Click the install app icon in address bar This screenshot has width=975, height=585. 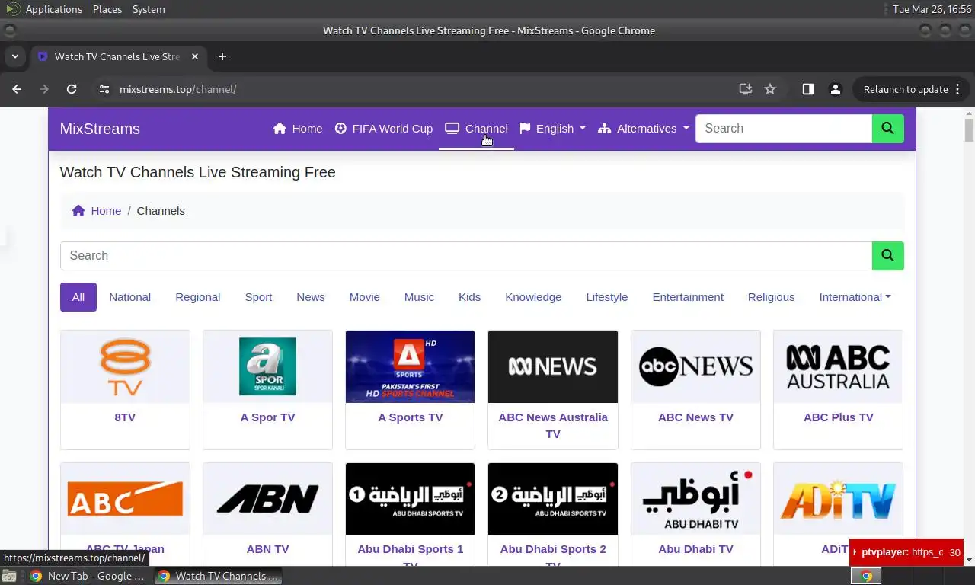[746, 89]
